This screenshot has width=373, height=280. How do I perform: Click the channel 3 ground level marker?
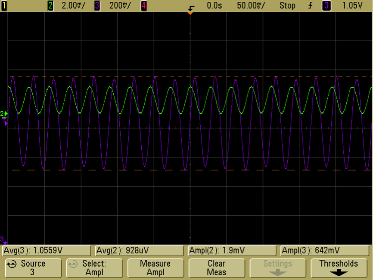click(x=3, y=240)
